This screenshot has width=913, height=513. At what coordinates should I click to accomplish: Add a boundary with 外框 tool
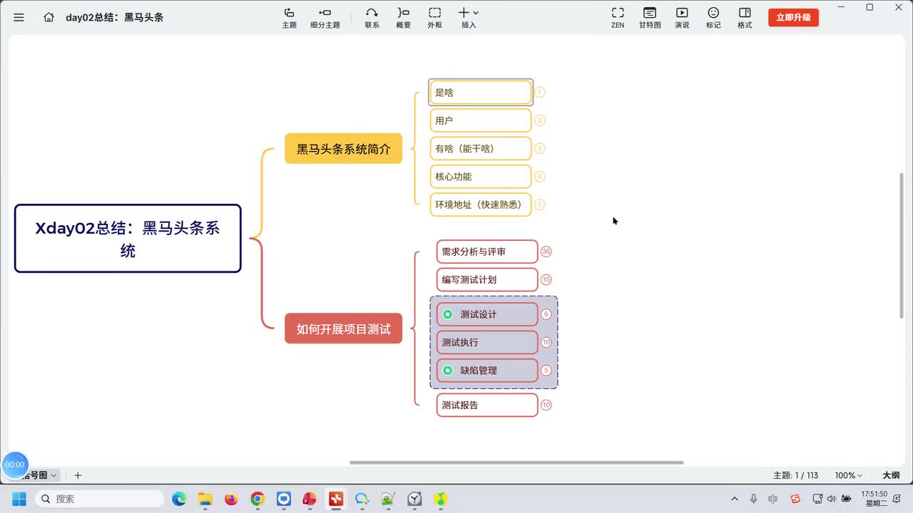(x=434, y=18)
